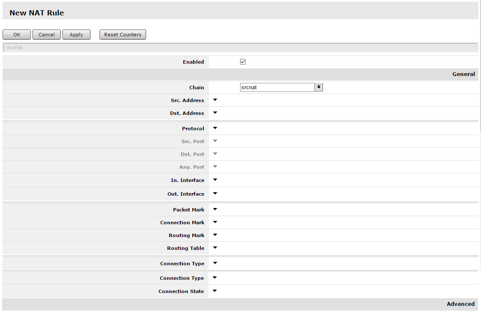Expand the Connection Mark options
Viewport: 481px width, 311px height.
[214, 222]
